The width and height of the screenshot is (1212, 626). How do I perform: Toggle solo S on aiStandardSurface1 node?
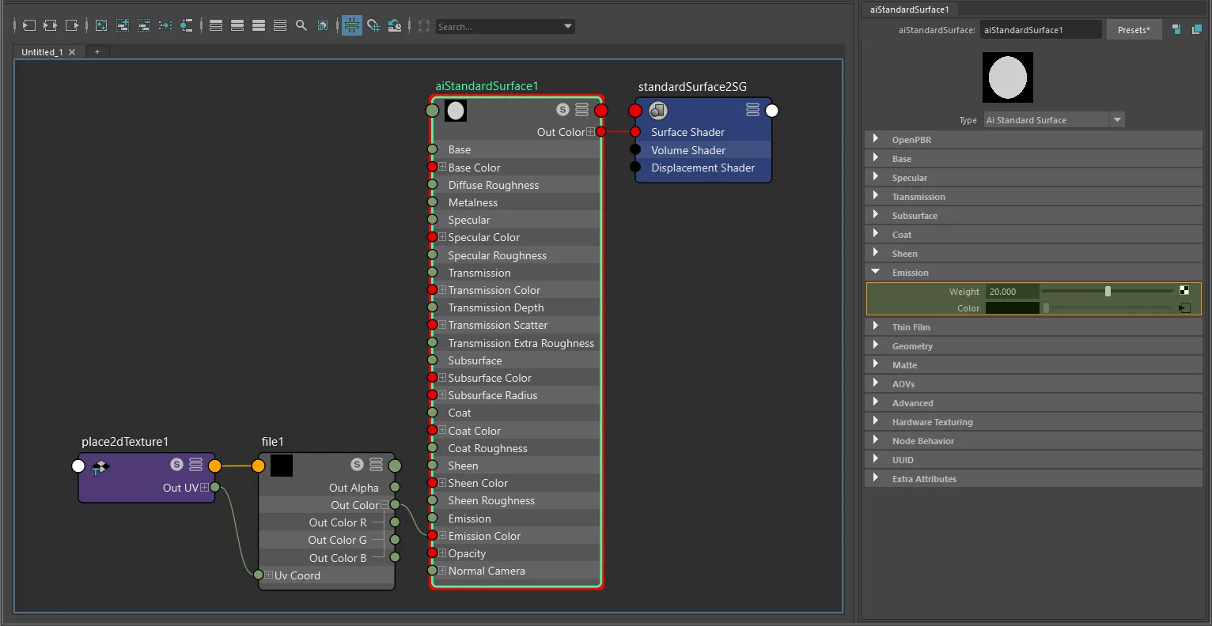tap(562, 110)
